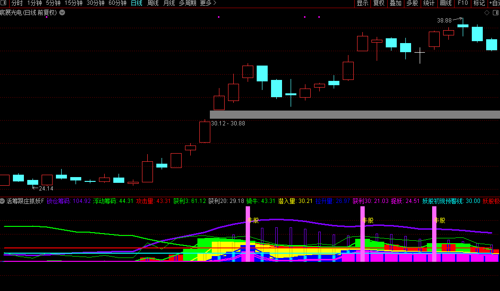The height and width of the screenshot is (291, 500).
Task: Open the 复权 adjustment menu
Action: pyautogui.click(x=379, y=3)
